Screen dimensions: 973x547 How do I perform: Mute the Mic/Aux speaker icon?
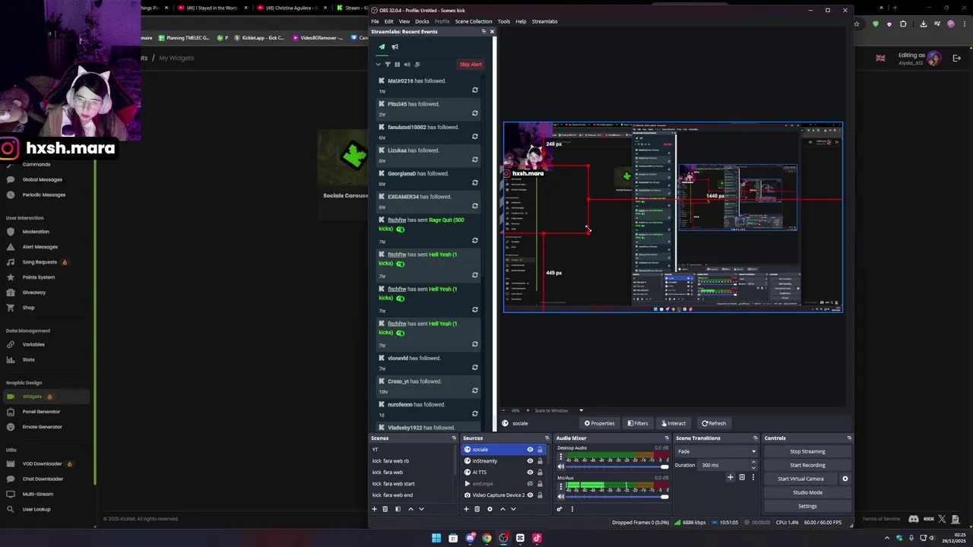coord(561,497)
